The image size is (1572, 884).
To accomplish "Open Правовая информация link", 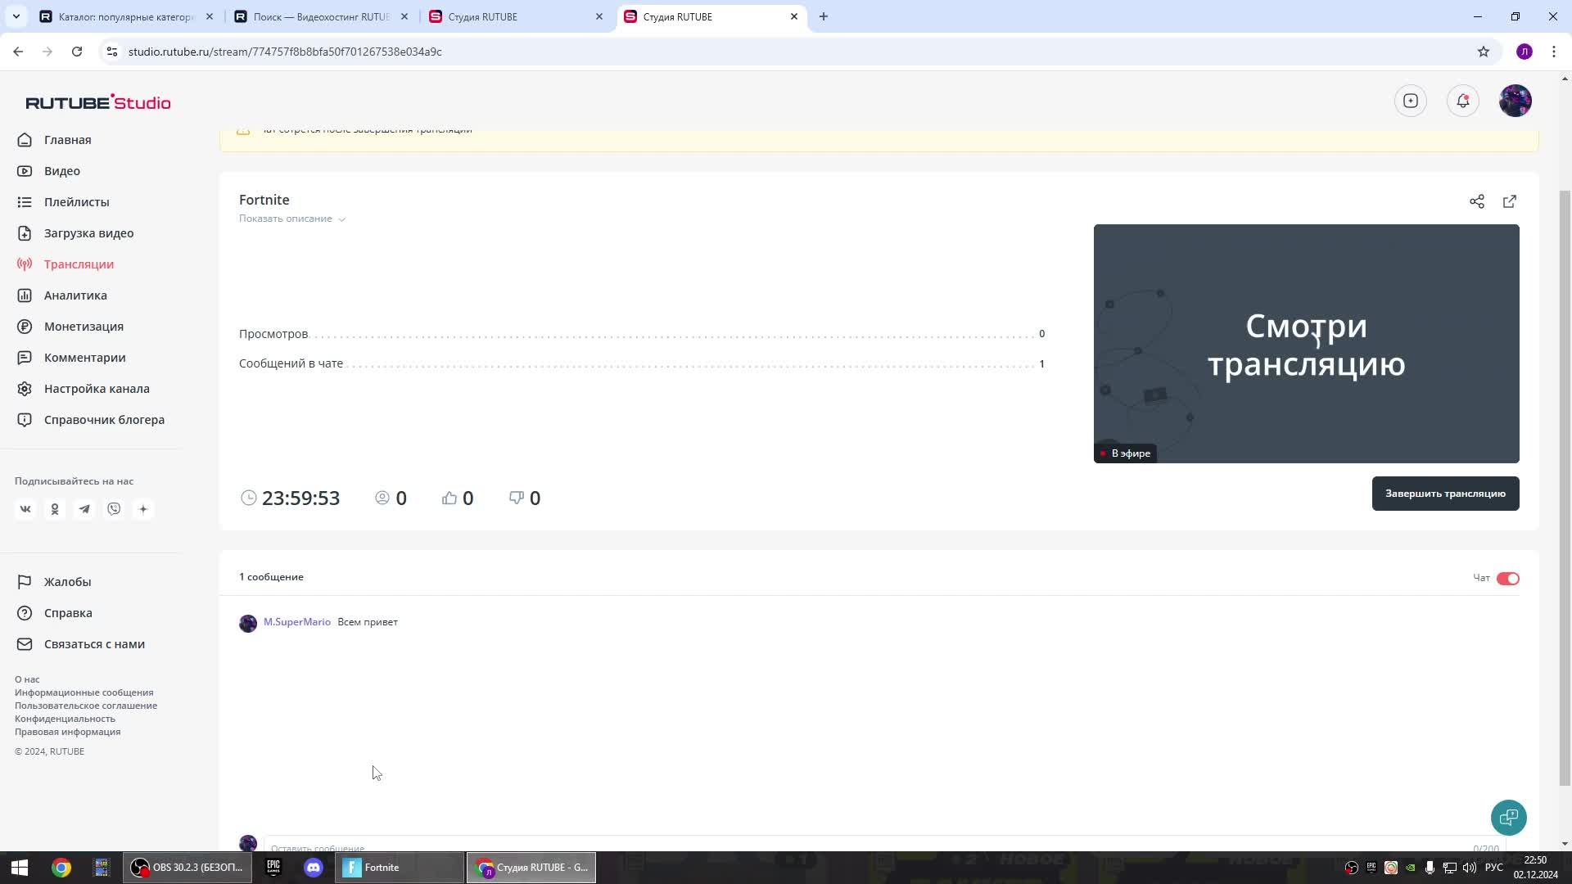I will pyautogui.click(x=68, y=732).
